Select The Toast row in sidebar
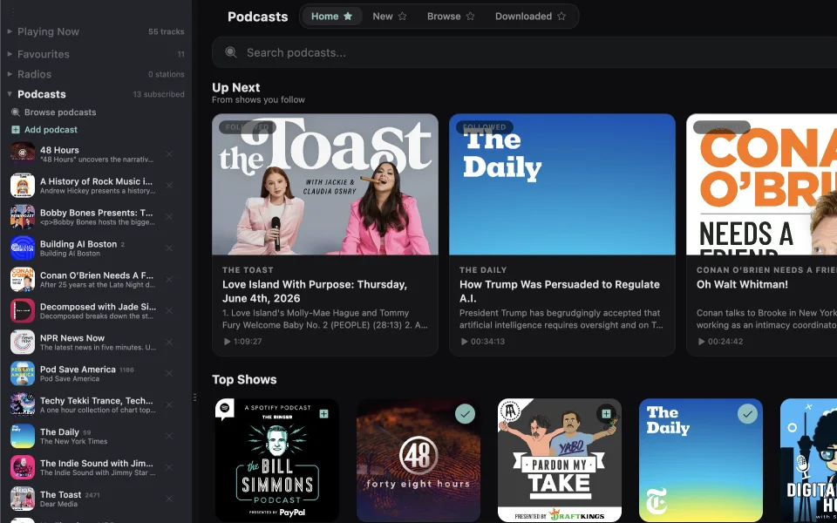The width and height of the screenshot is (837, 523). pyautogui.click(x=96, y=499)
